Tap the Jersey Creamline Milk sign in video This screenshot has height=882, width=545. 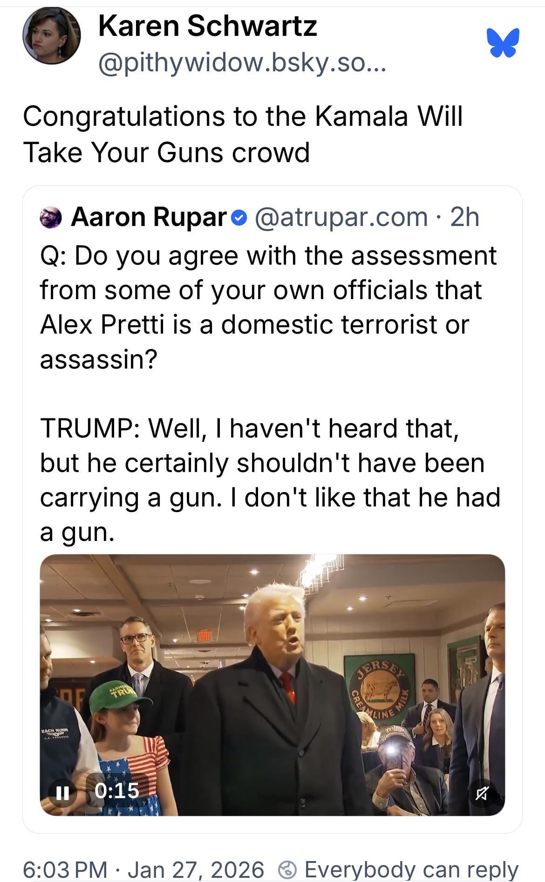379,690
